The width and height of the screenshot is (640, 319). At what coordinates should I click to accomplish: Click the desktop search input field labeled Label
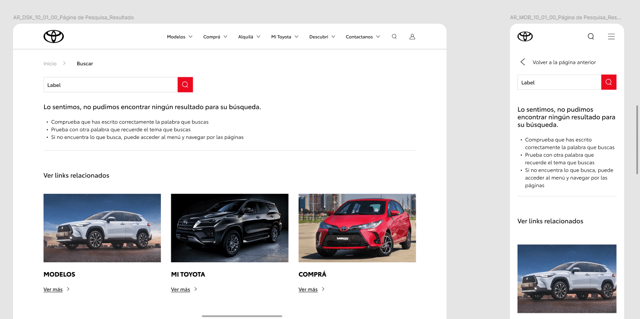click(x=110, y=85)
